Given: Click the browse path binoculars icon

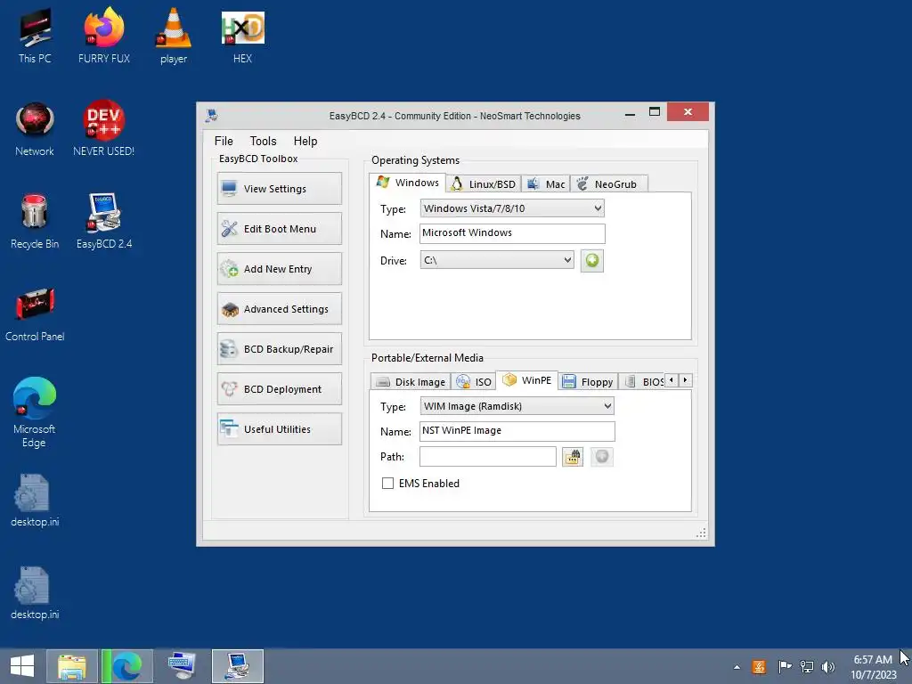Looking at the screenshot, I should pos(573,457).
